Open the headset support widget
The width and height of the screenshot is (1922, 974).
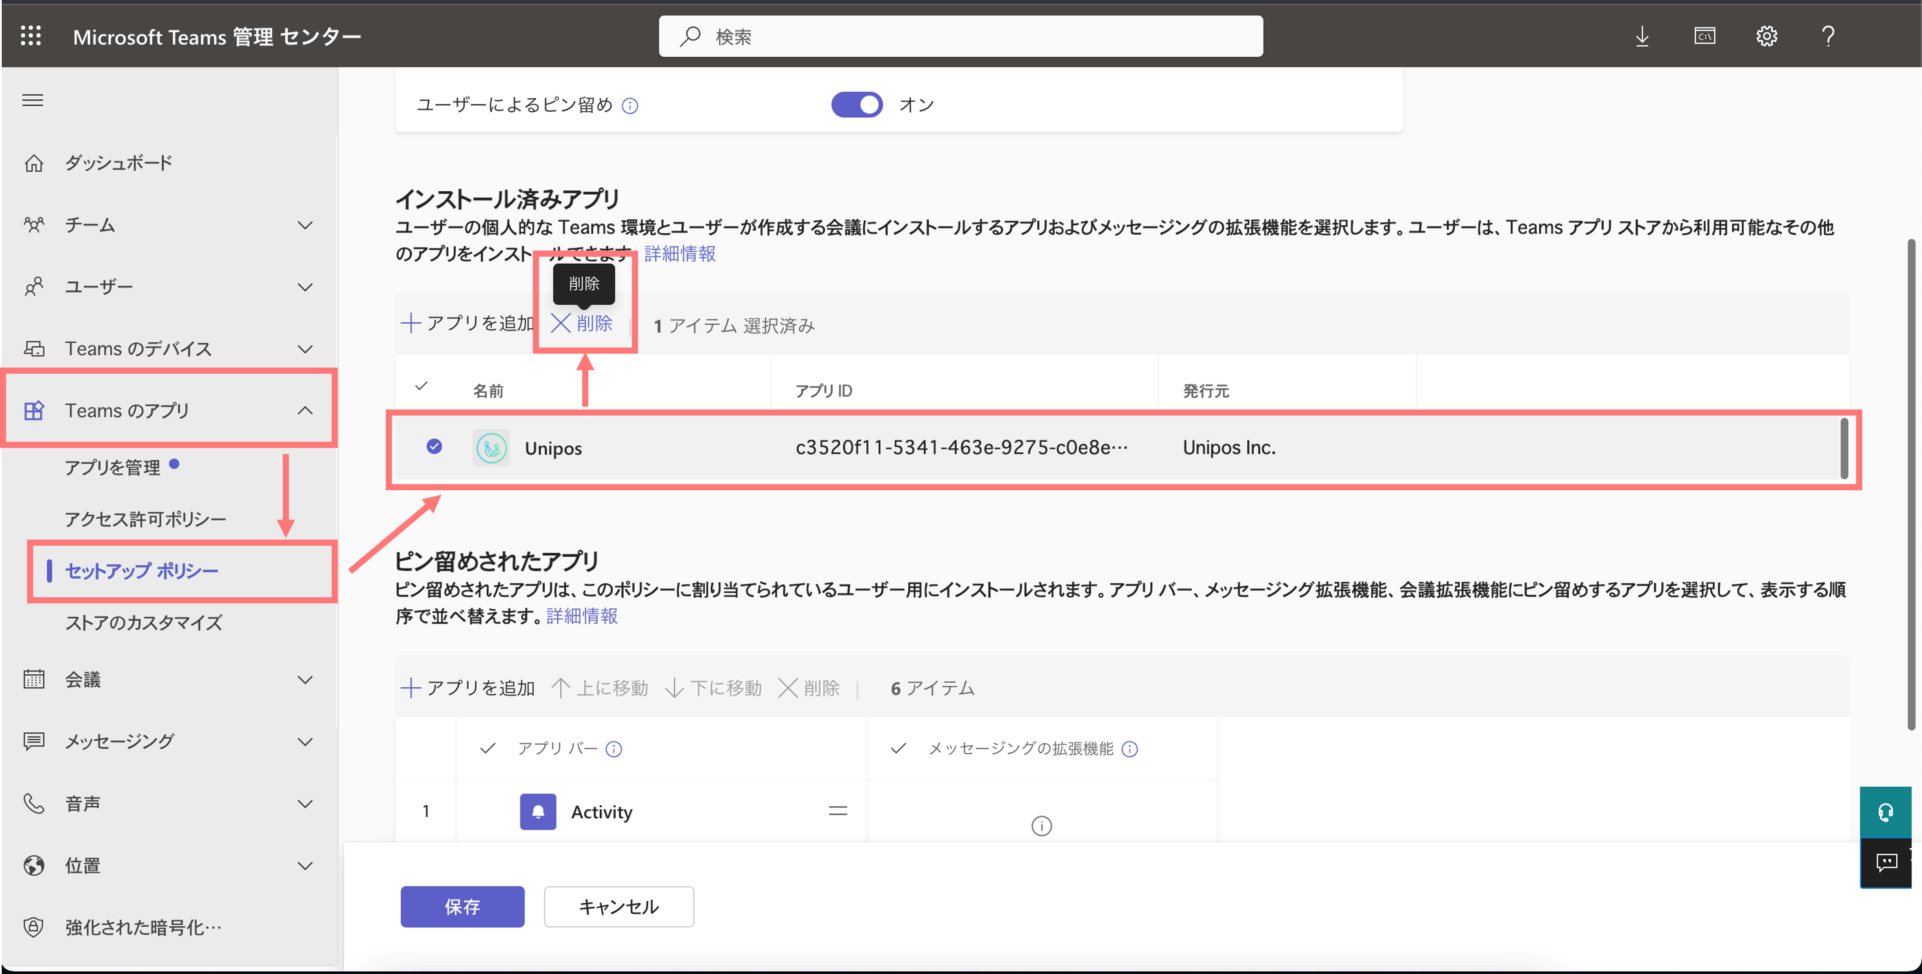(x=1885, y=812)
